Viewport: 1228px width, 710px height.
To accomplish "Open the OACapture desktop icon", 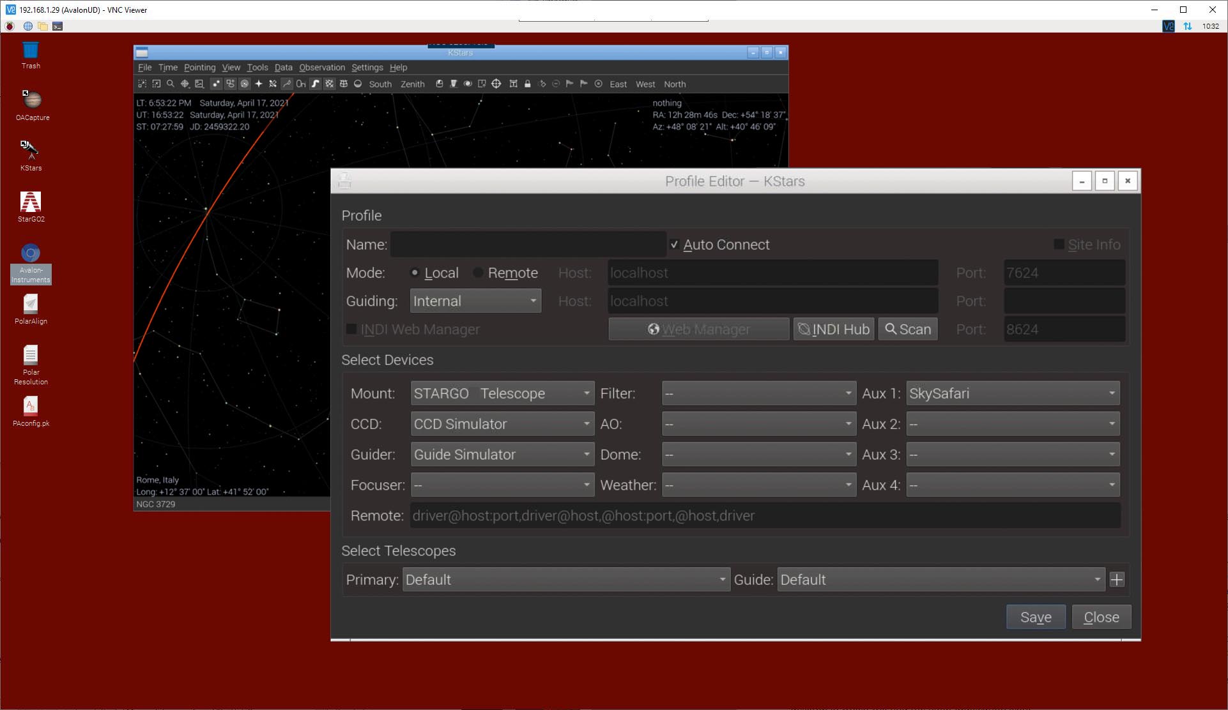I will point(32,105).
